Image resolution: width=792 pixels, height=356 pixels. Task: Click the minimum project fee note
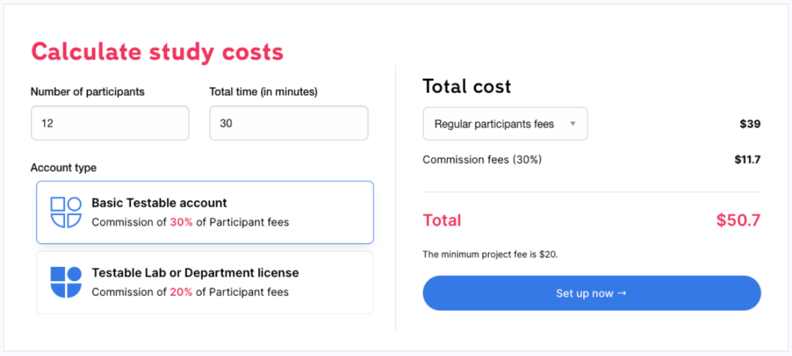coord(490,255)
